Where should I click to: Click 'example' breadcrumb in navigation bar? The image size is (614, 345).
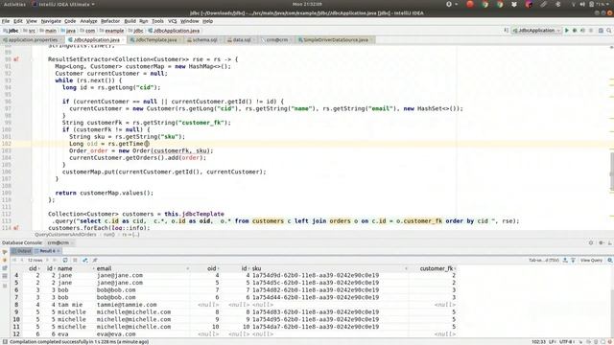point(111,31)
